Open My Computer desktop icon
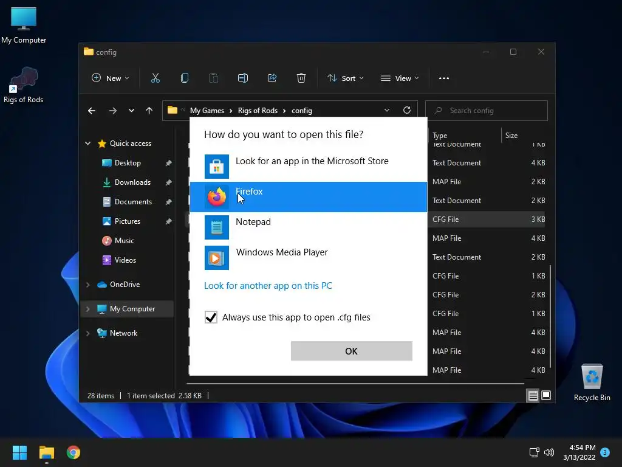Viewport: 622px width, 467px height. (x=24, y=26)
